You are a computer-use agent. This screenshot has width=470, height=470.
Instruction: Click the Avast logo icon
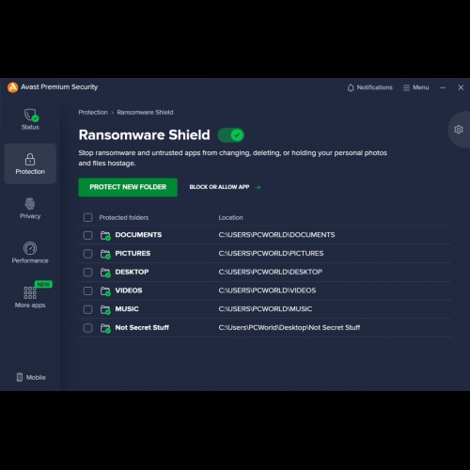coord(12,87)
